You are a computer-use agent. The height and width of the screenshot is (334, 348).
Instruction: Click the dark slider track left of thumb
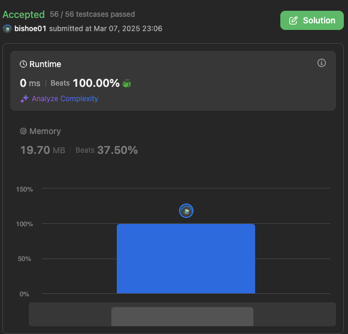[x=70, y=314]
